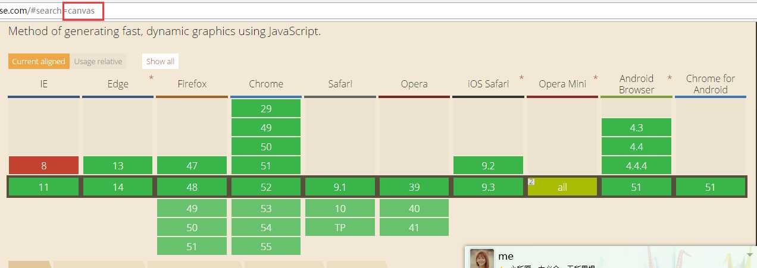This screenshot has height=268, width=757.
Task: Select the Chrome 49 version cell
Action: pos(266,127)
